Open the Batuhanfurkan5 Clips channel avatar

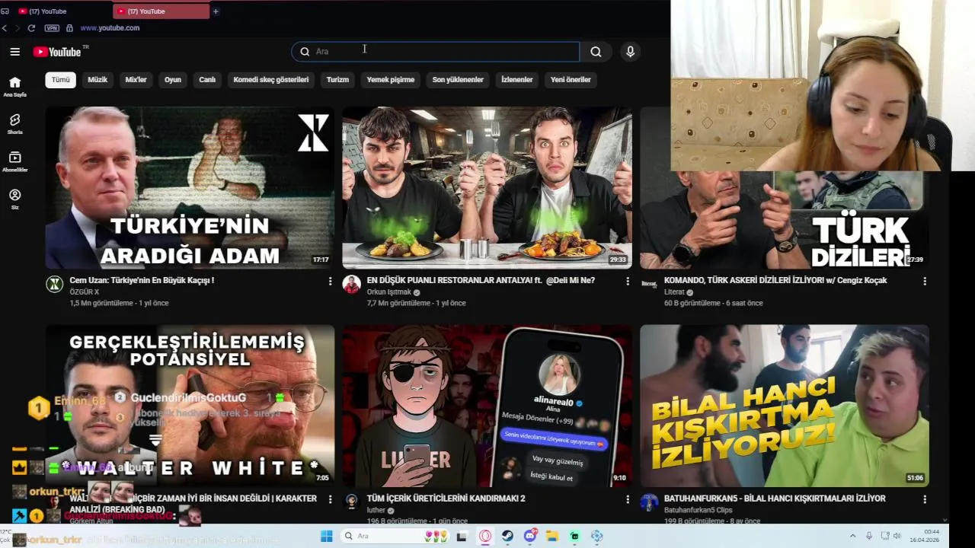(x=649, y=502)
